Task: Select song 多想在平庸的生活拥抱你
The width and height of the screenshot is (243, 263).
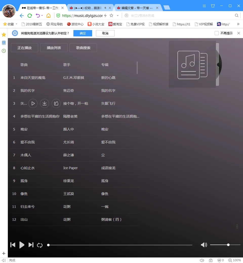Action: 40,116
